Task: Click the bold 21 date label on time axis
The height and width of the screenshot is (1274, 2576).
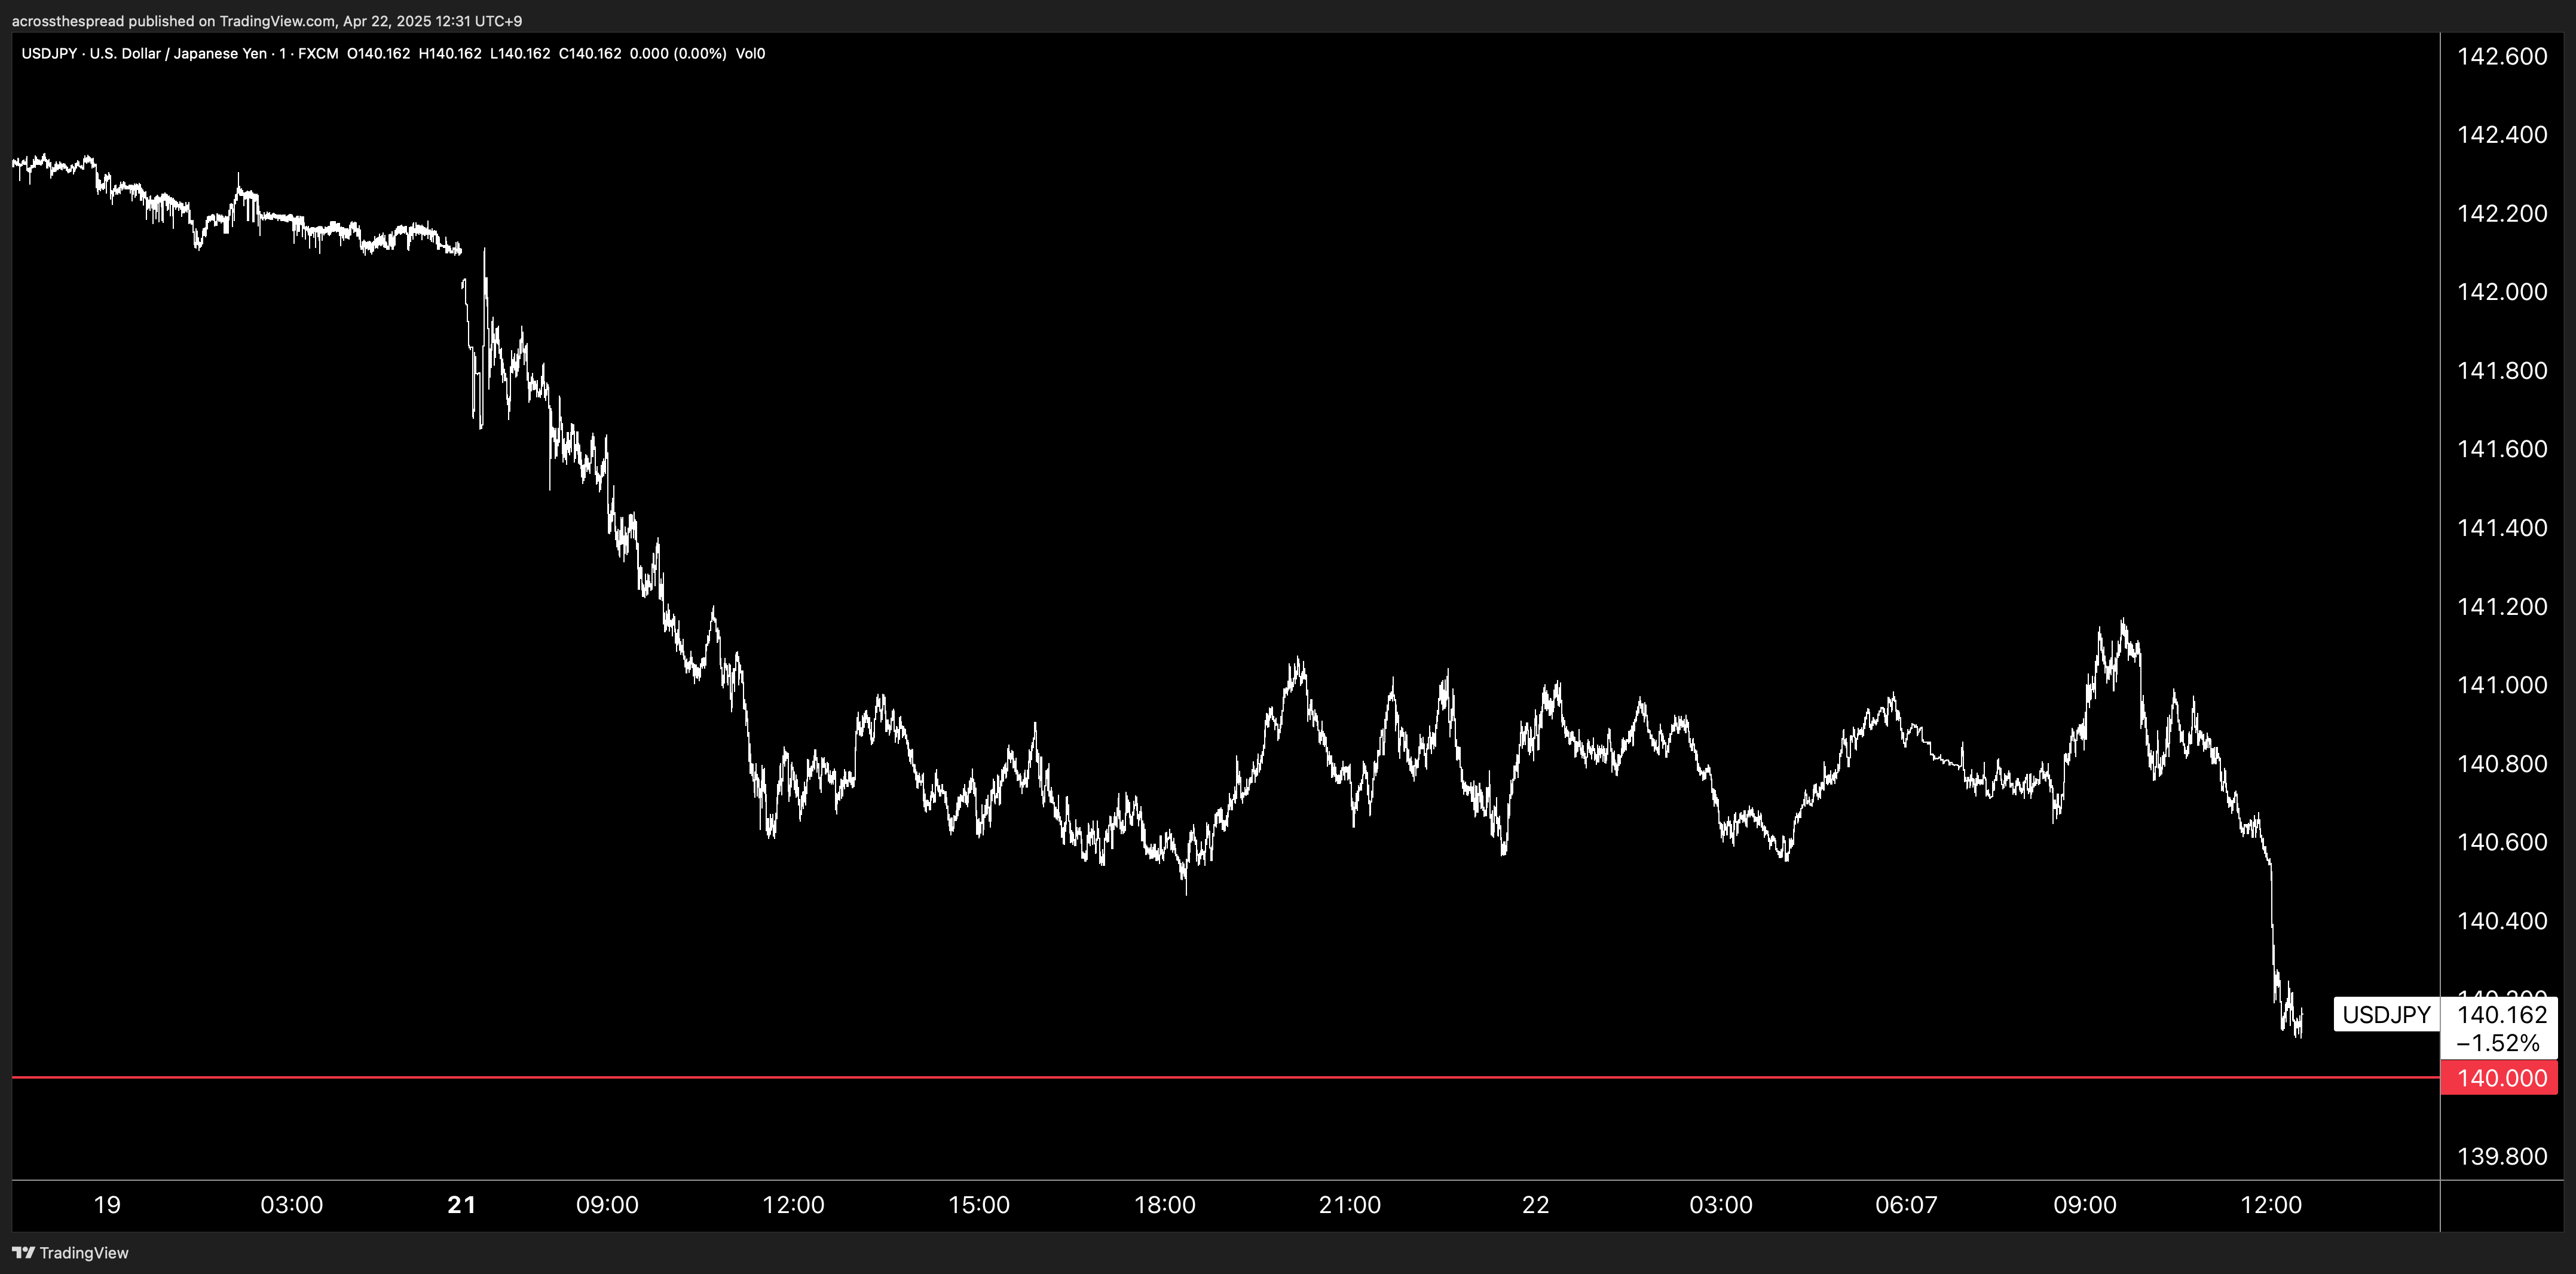Action: point(461,1205)
